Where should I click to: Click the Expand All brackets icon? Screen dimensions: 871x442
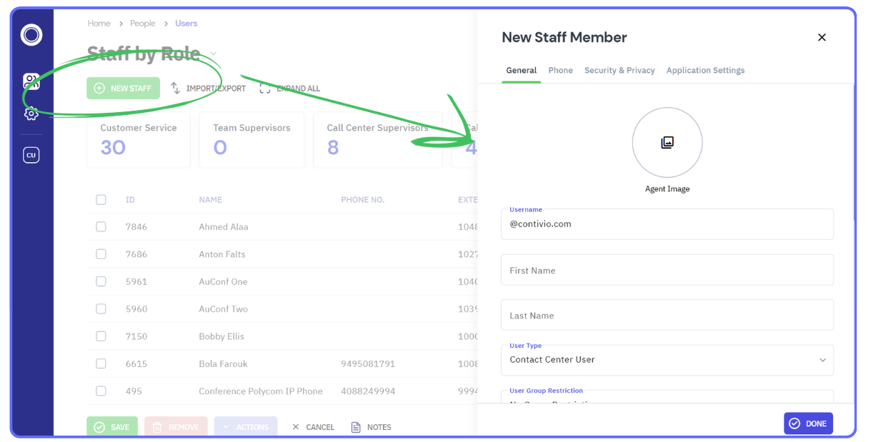coord(265,88)
